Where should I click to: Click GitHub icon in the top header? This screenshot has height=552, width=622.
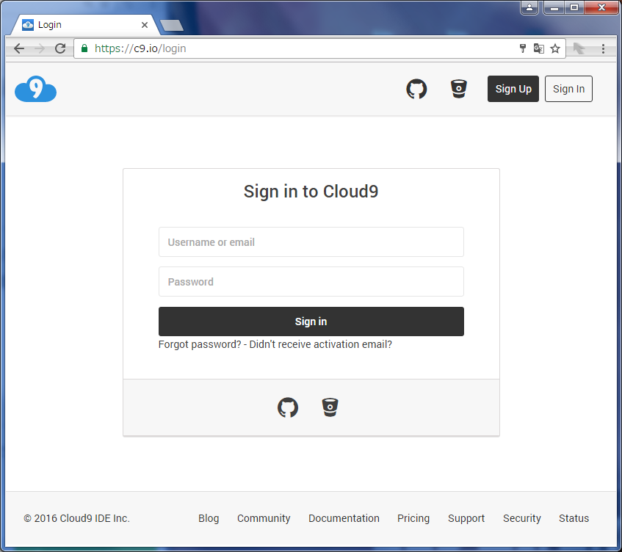416,89
